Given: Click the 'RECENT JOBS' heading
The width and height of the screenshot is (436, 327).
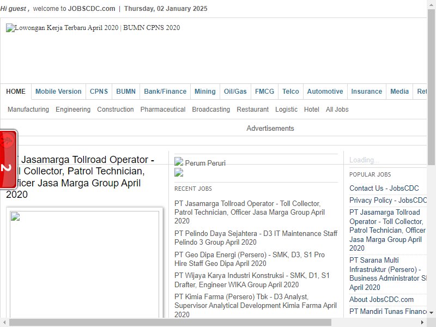Looking at the screenshot, I should click(193, 189).
